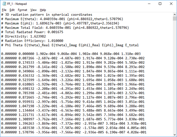177x137 pixels.
Task: Click the E_total value 2.796e-001
Action: point(135,98)
